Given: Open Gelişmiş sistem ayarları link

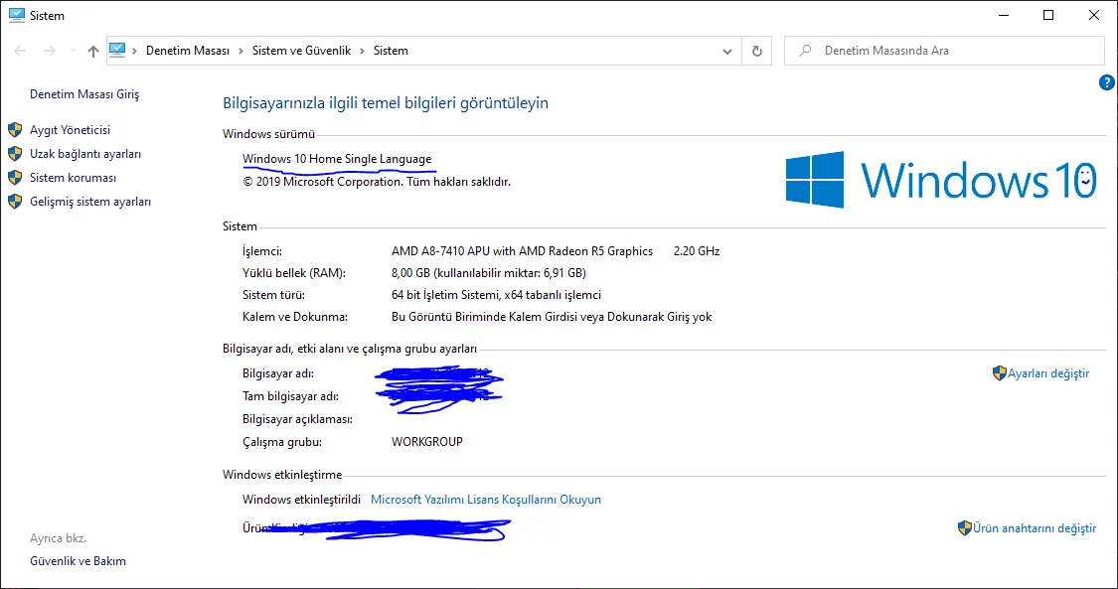Looking at the screenshot, I should tap(90, 202).
